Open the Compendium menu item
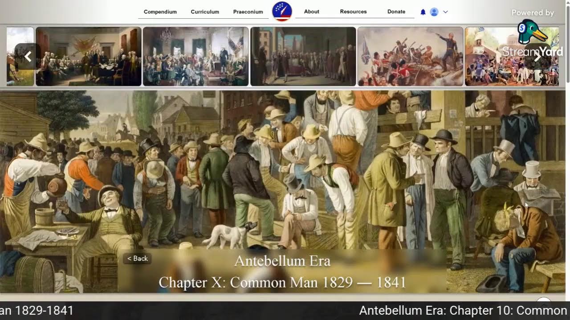The image size is (570, 320). [160, 12]
